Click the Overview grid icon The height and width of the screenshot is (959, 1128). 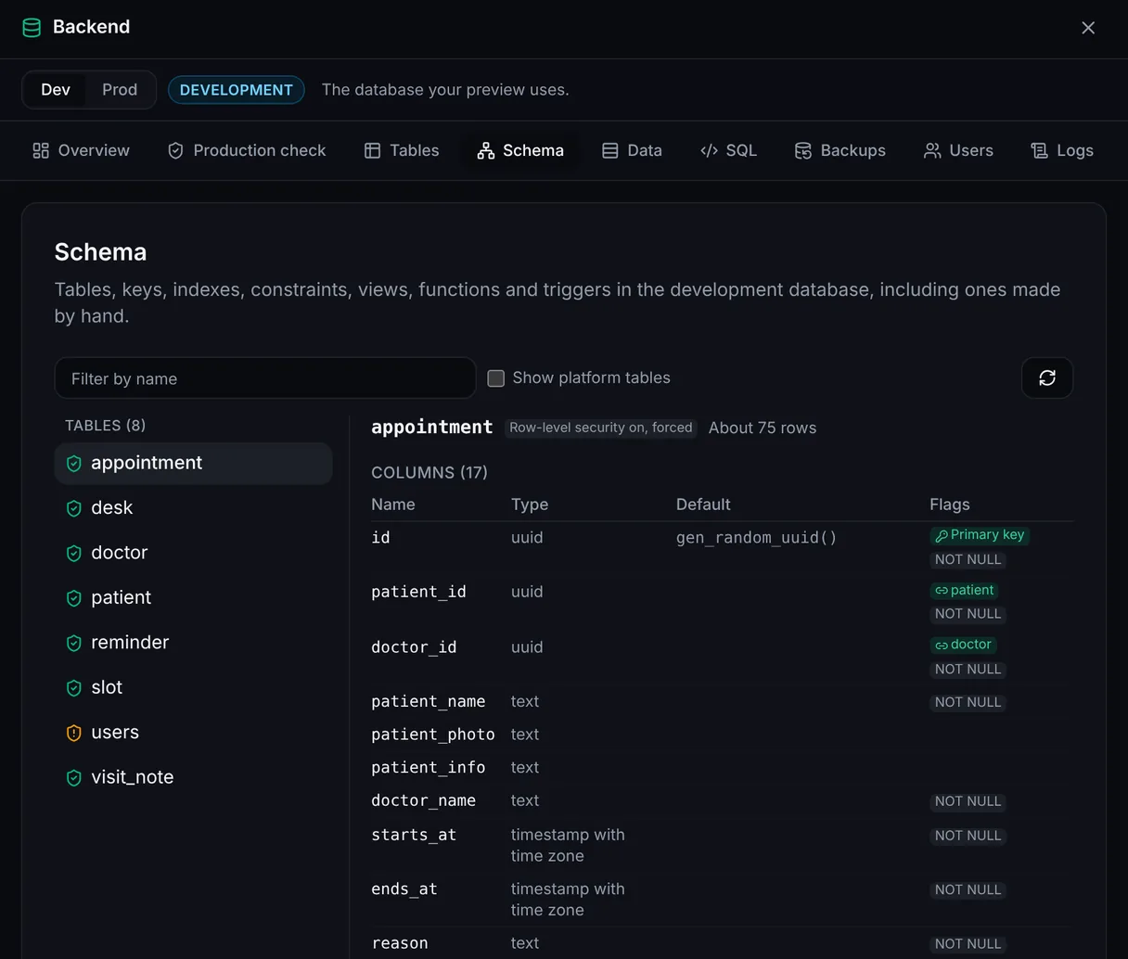(x=41, y=150)
